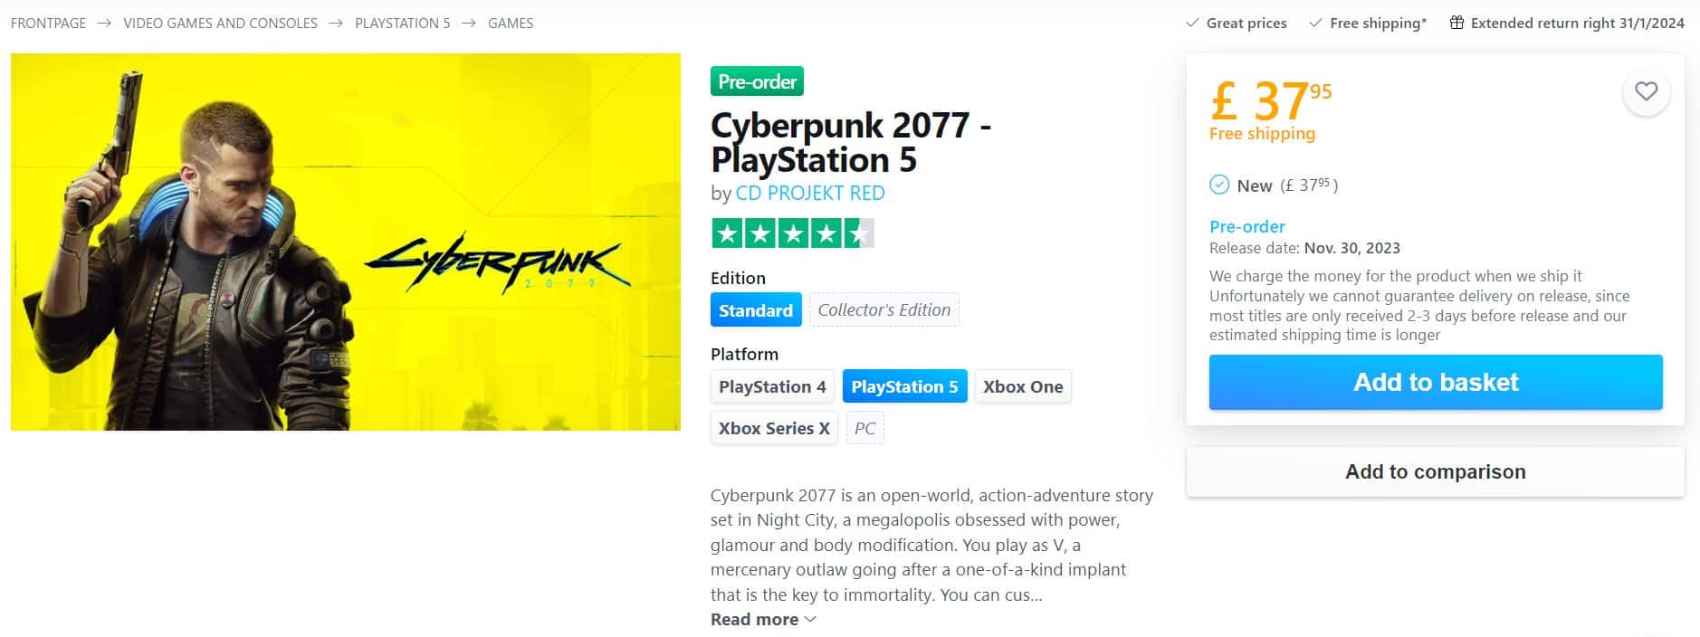Add Cyberpunk 2077 to basket

(x=1436, y=382)
